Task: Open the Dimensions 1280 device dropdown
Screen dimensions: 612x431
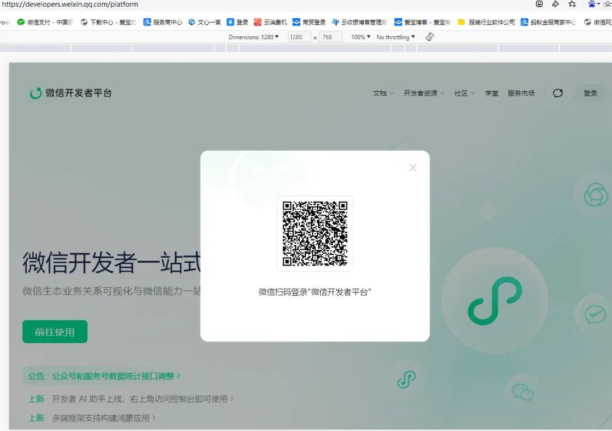Action: [x=254, y=37]
